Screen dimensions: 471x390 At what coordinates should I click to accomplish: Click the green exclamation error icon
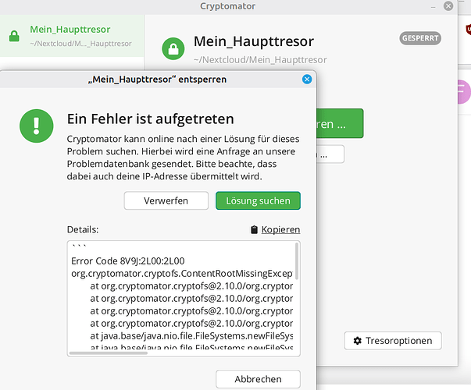click(37, 126)
